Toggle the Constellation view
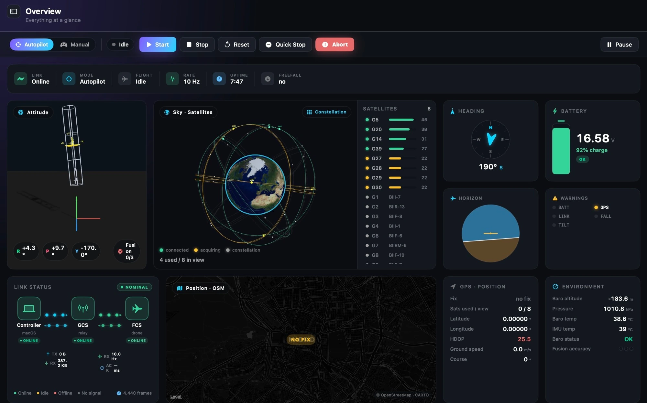The width and height of the screenshot is (647, 403). (326, 112)
